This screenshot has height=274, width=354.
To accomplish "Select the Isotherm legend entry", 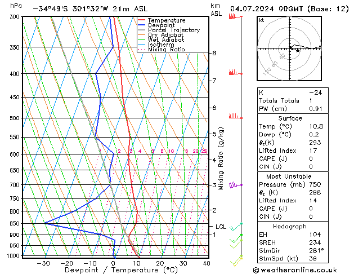I will click(x=156, y=45).
